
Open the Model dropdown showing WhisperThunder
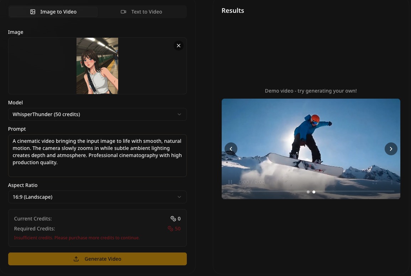pos(97,114)
